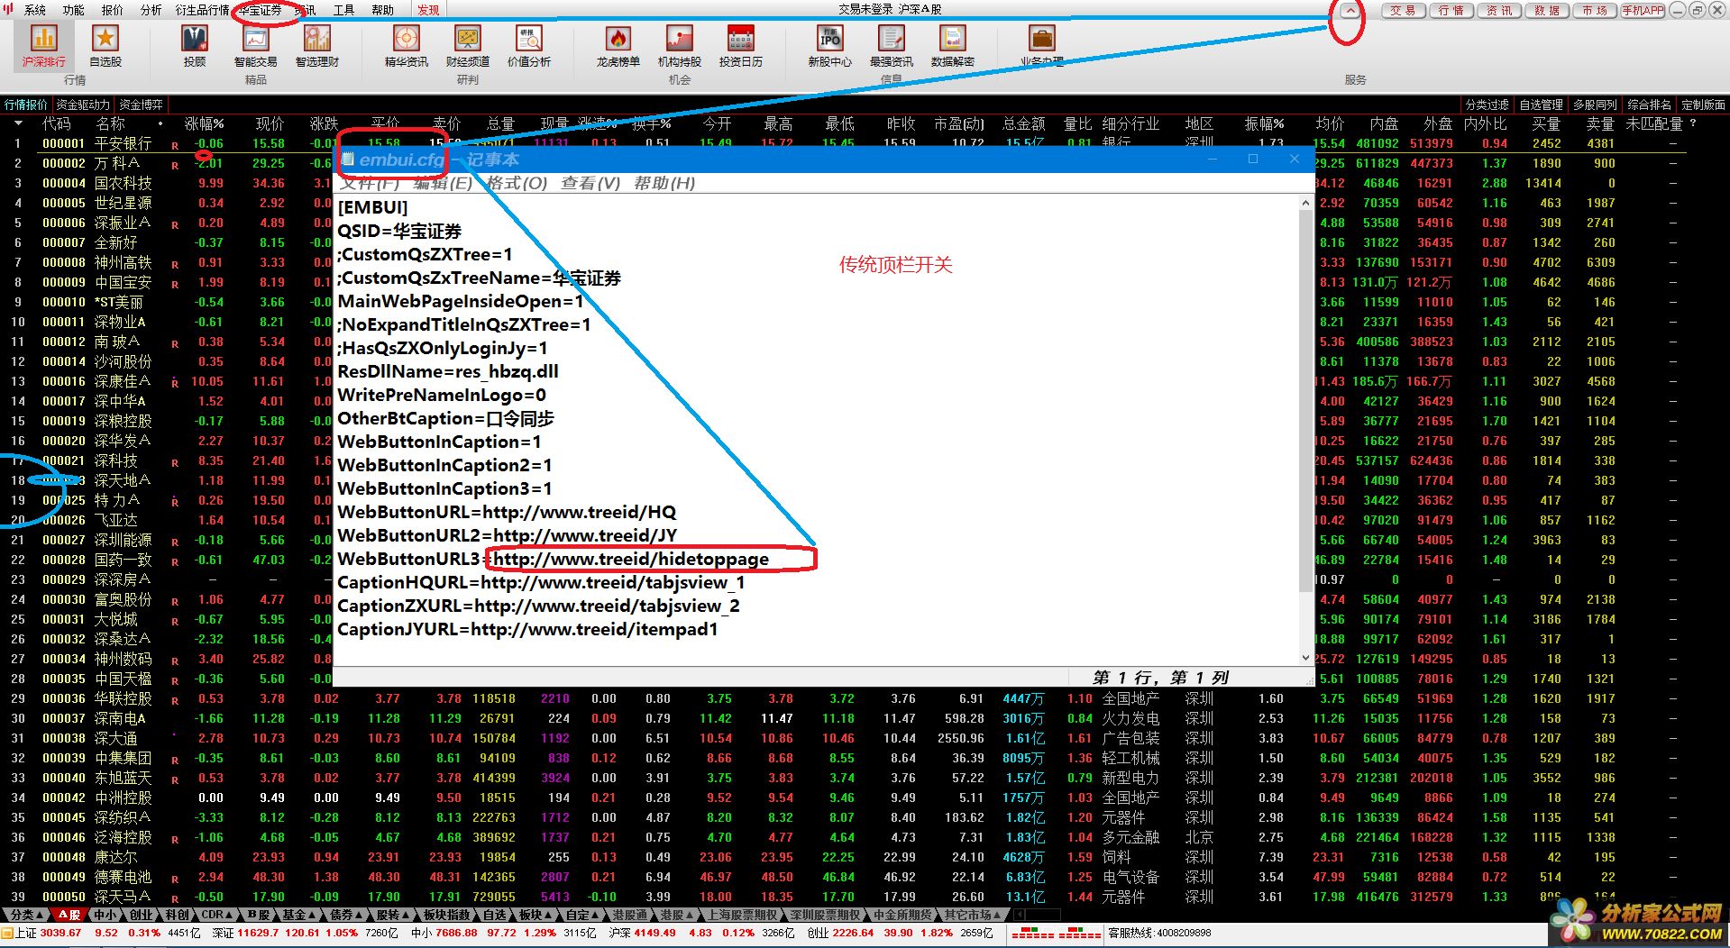This screenshot has width=1730, height=948.
Task: Open the 衍生品行情 menu
Action: click(x=202, y=10)
